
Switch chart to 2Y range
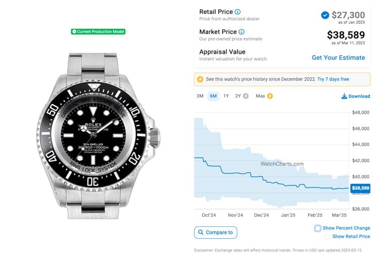238,96
